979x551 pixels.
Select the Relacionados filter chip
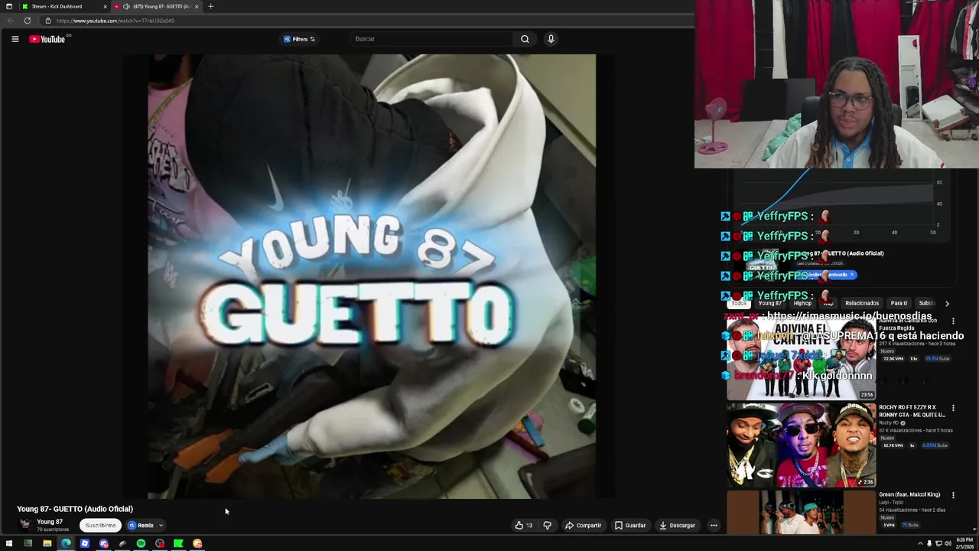pos(862,303)
